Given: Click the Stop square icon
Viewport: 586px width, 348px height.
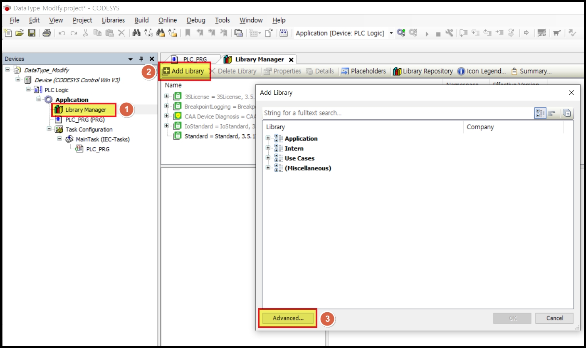Looking at the screenshot, I should coord(438,34).
